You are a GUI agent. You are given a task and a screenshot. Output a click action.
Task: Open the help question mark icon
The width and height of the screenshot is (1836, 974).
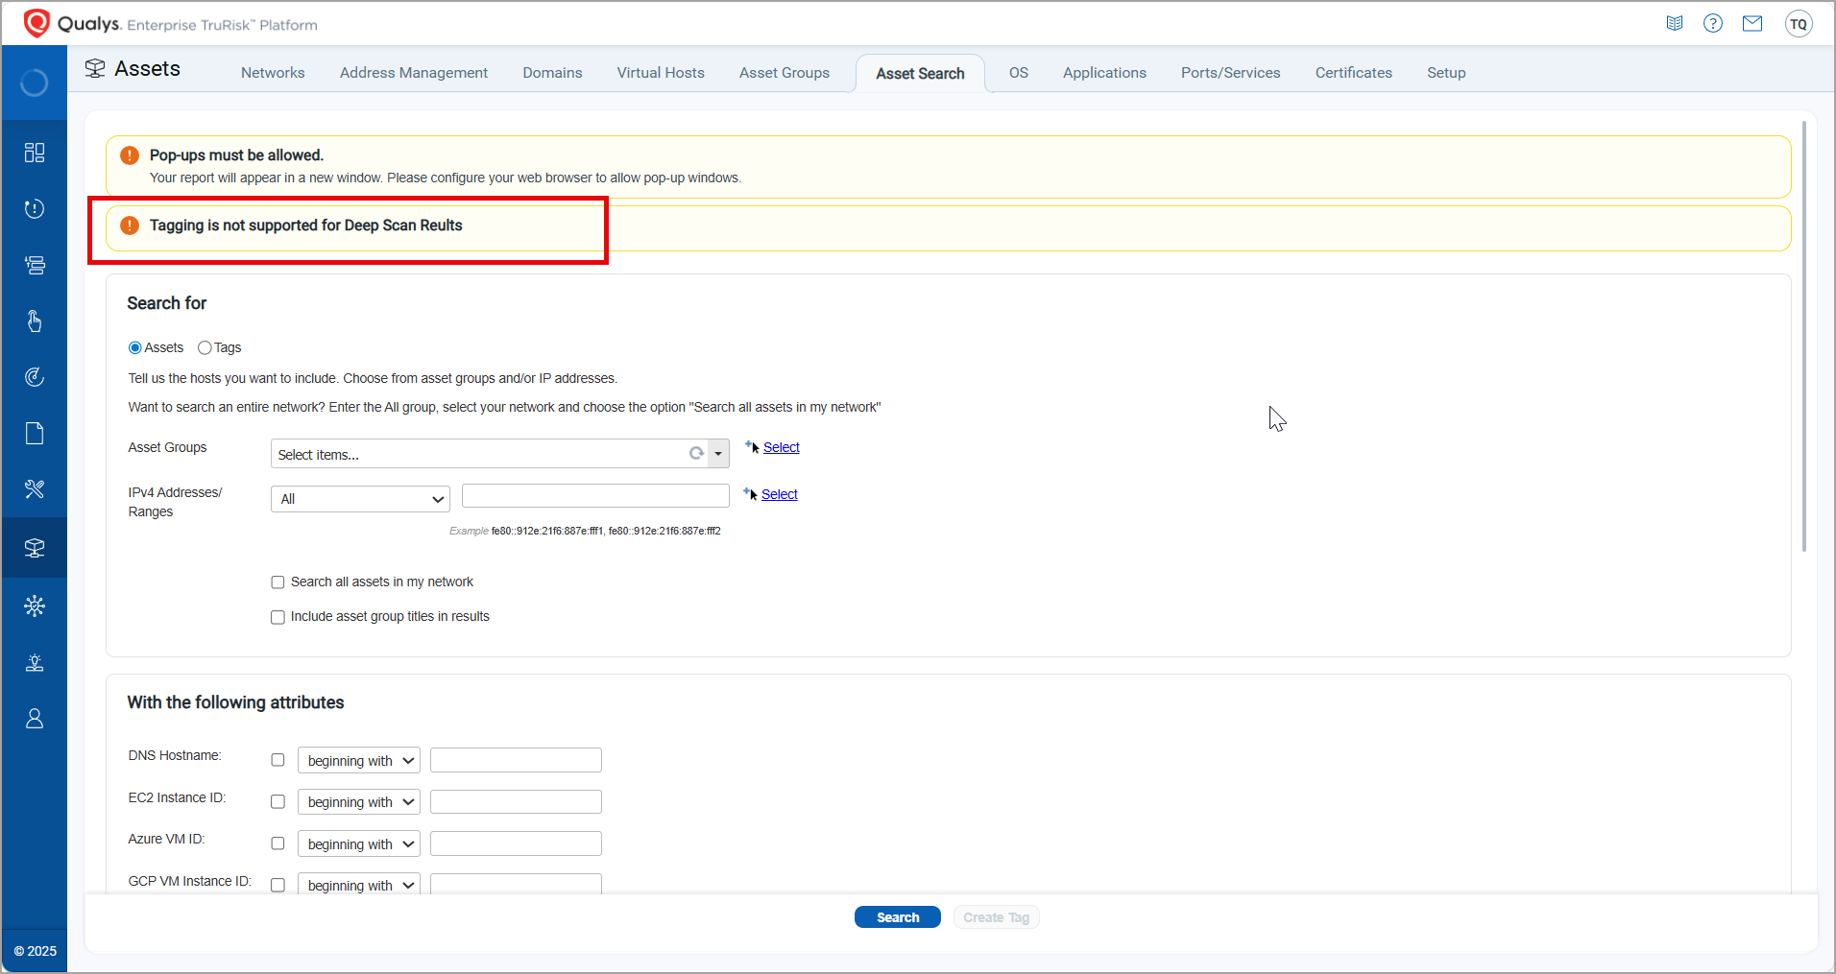pyautogui.click(x=1713, y=24)
